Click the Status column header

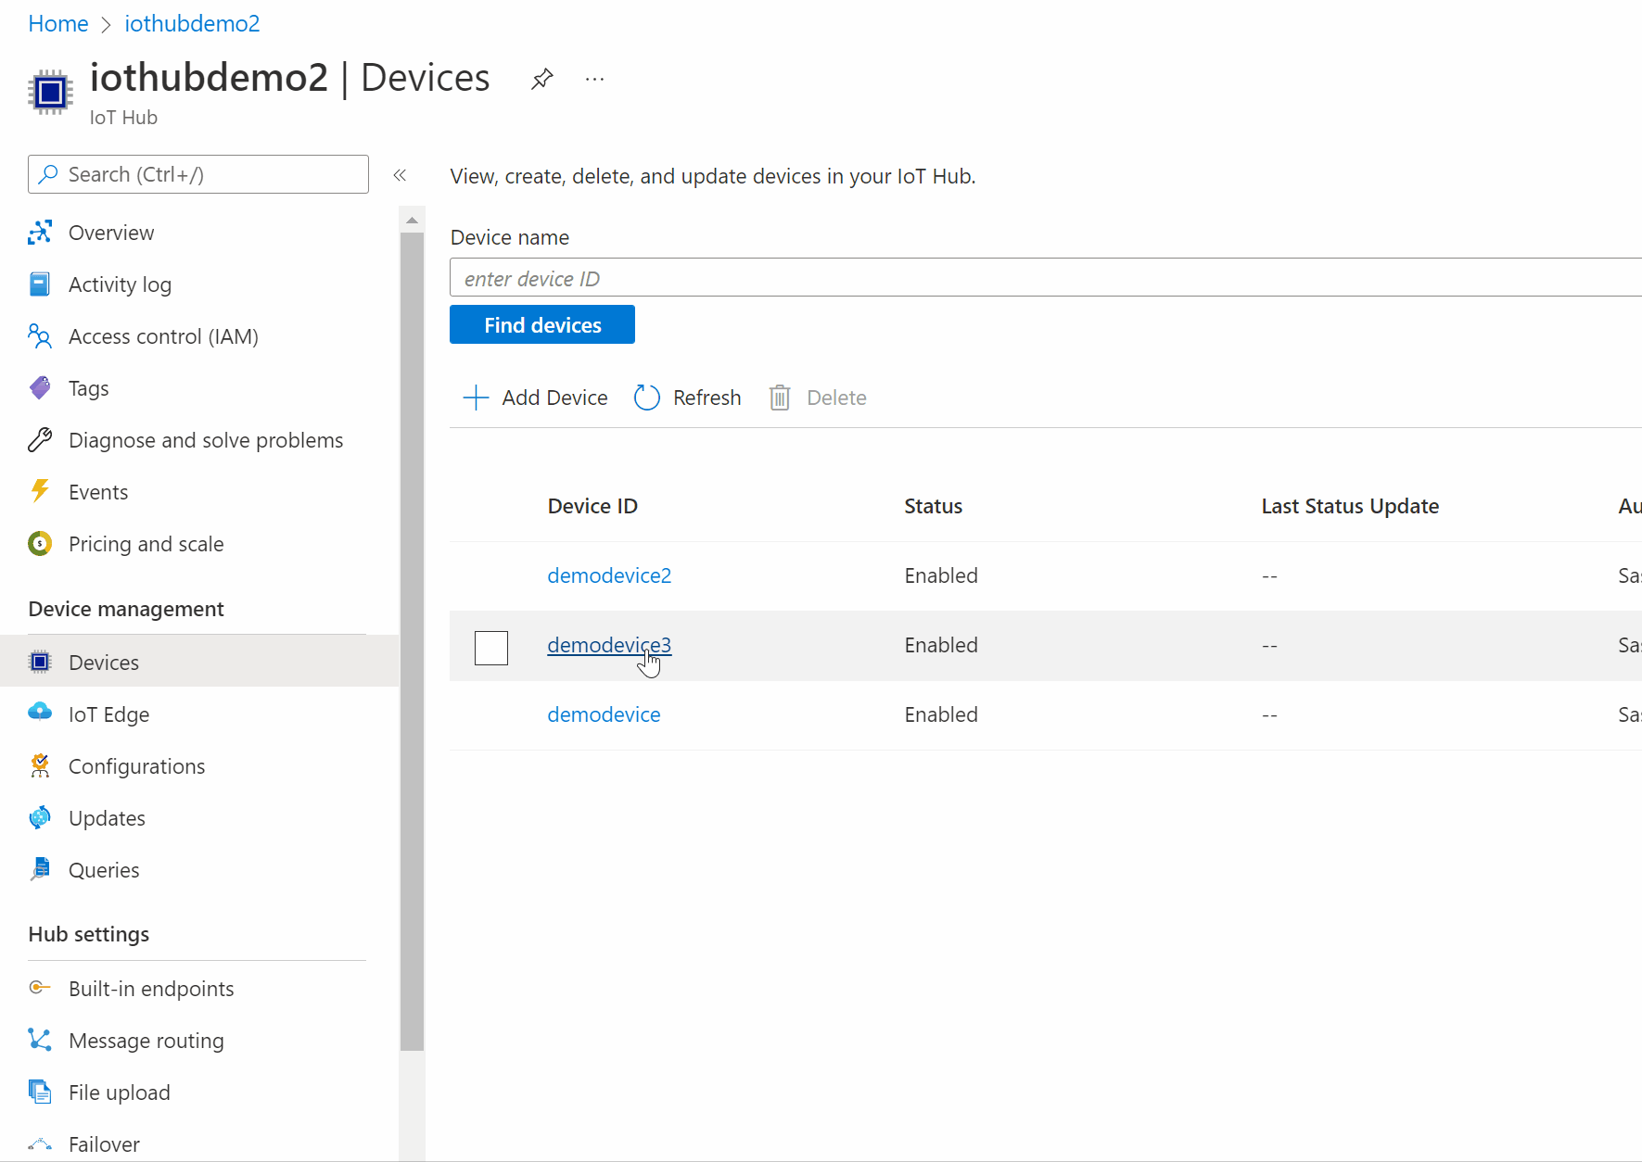click(933, 506)
